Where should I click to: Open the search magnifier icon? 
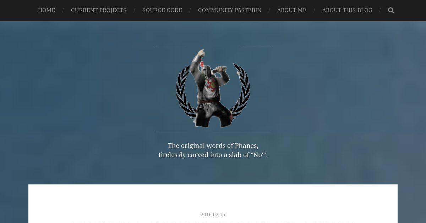391,10
